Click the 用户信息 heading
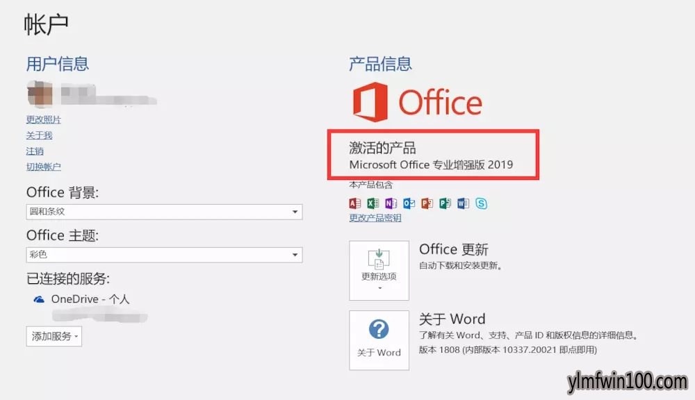The image size is (695, 400). 58,64
